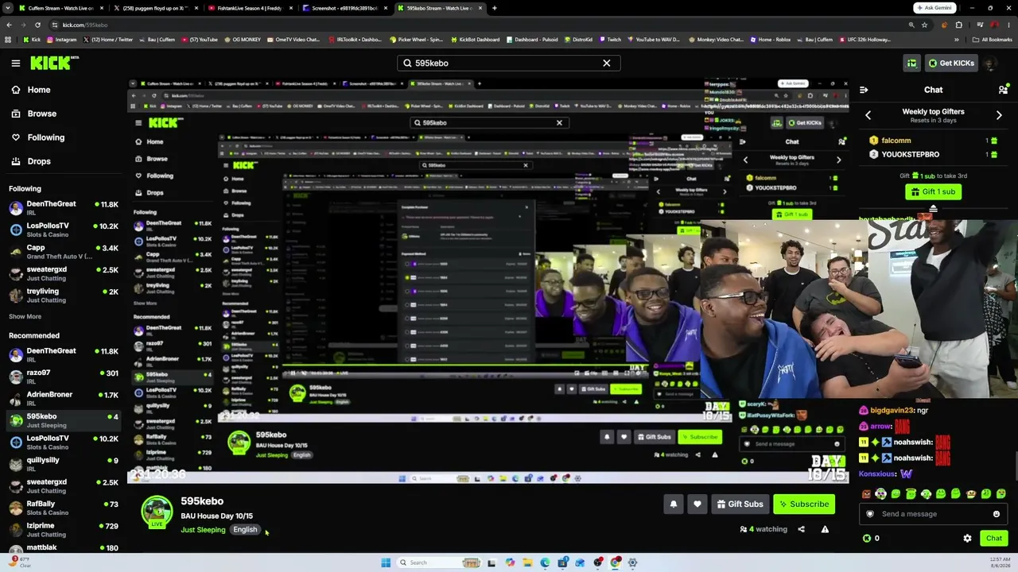Image resolution: width=1018 pixels, height=572 pixels.
Task: Open LosPollosTV channel under Following
Action: (62, 230)
